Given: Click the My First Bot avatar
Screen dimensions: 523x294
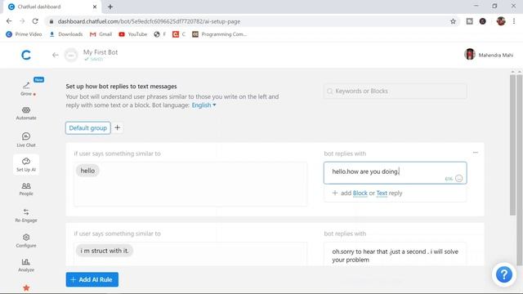Looking at the screenshot, I should point(71,55).
